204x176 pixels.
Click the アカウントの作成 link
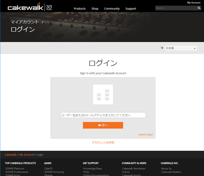(x=103, y=142)
